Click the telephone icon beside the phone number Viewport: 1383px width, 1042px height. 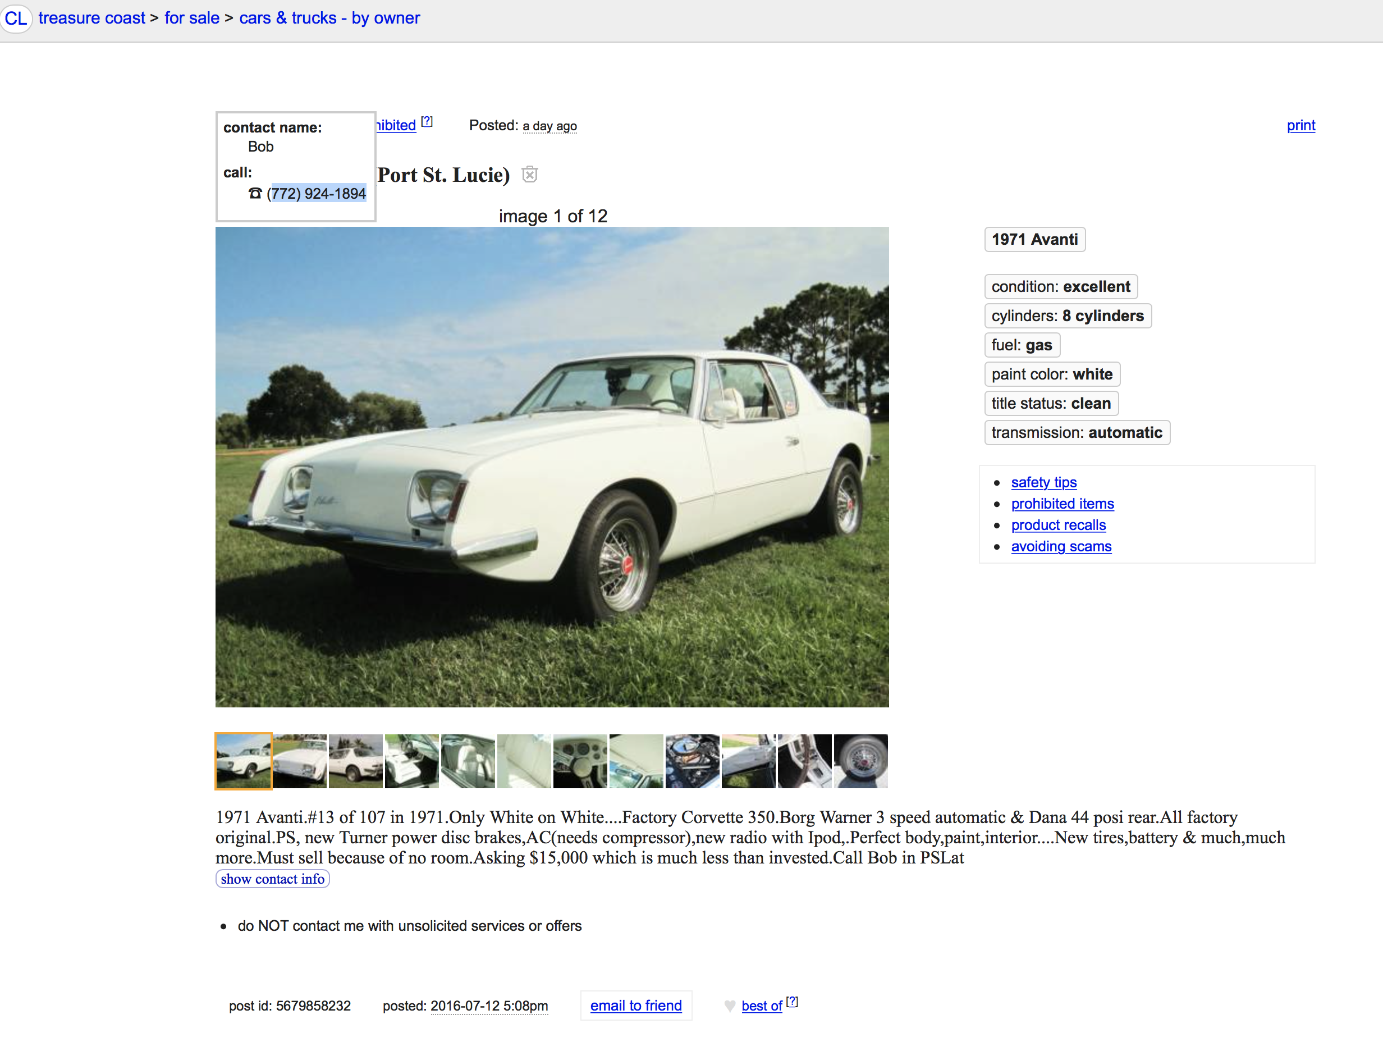point(255,193)
